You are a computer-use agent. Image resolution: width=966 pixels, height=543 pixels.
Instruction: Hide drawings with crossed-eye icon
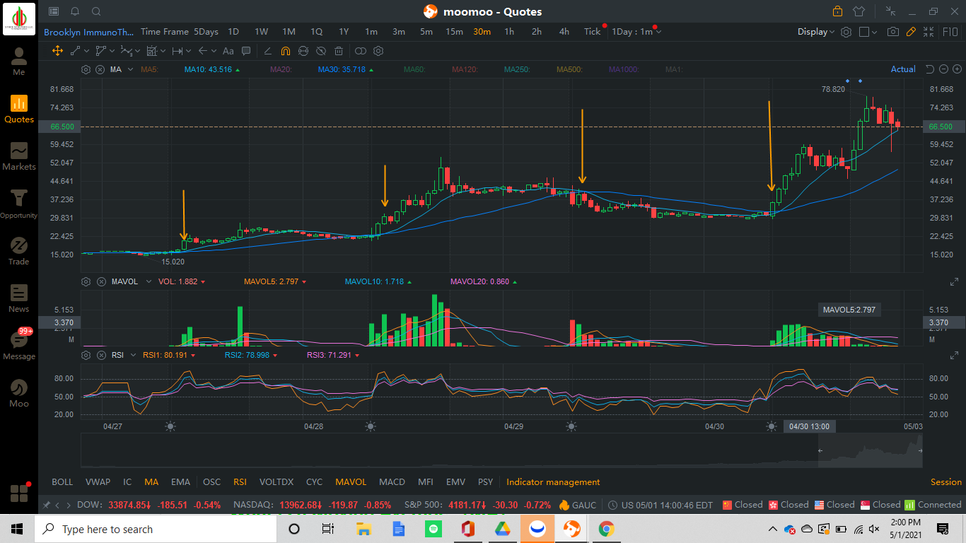321,51
